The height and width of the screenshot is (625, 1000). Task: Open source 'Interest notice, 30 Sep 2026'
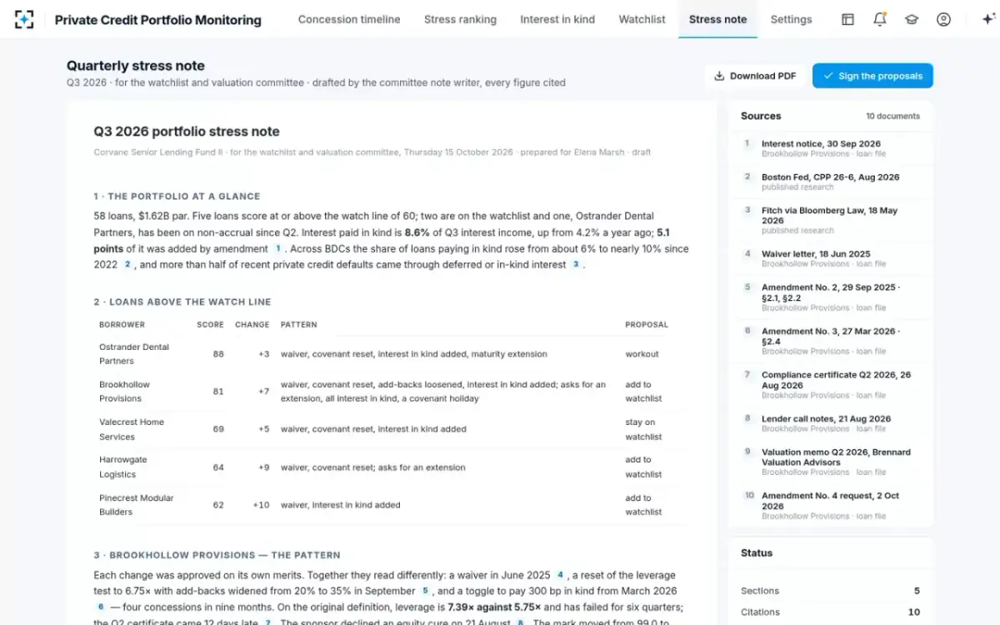coord(830,148)
